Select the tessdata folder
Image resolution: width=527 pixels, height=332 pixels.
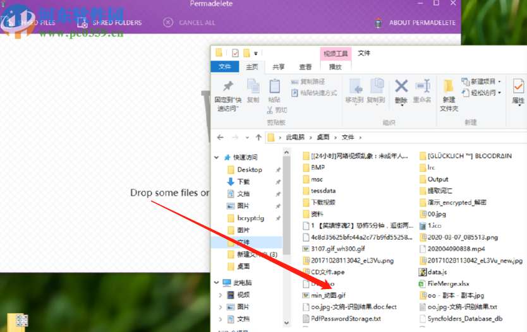319,191
